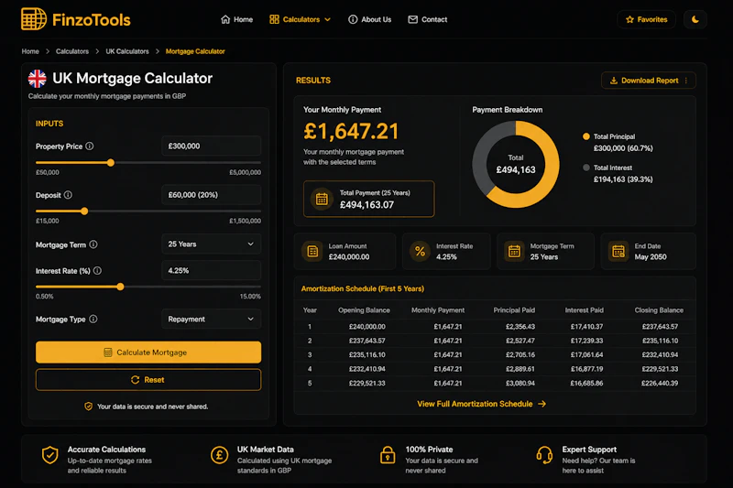Image resolution: width=733 pixels, height=488 pixels.
Task: Click the payment breakdown donut chart
Action: [x=516, y=165]
